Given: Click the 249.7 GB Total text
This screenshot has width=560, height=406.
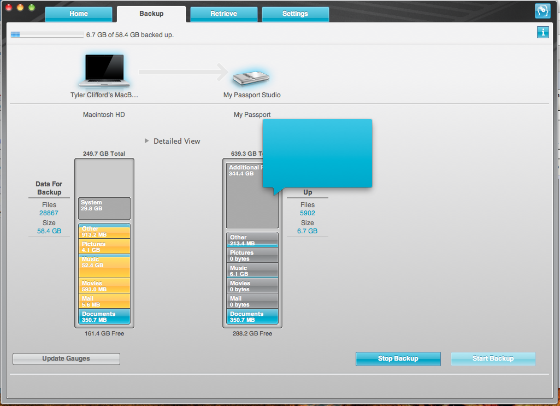Looking at the screenshot, I should tap(104, 154).
